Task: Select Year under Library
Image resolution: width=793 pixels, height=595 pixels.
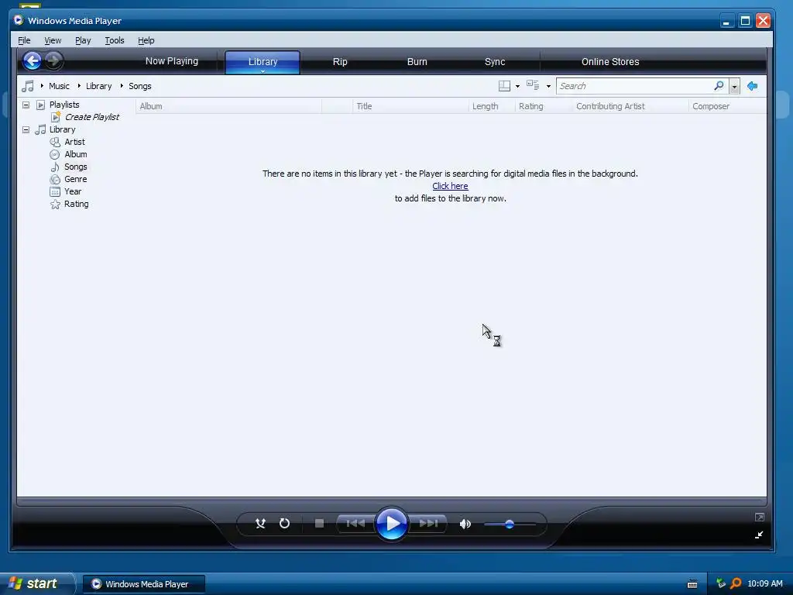Action: tap(73, 192)
